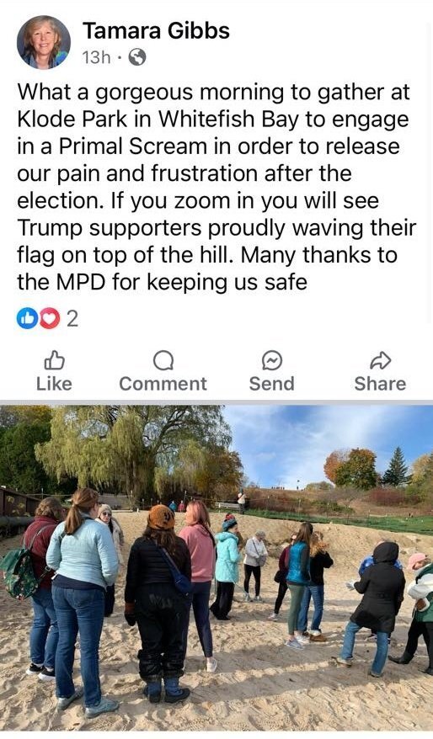The width and height of the screenshot is (433, 739).
Task: Tap the thumbs-up Like icon
Action: pos(54,360)
